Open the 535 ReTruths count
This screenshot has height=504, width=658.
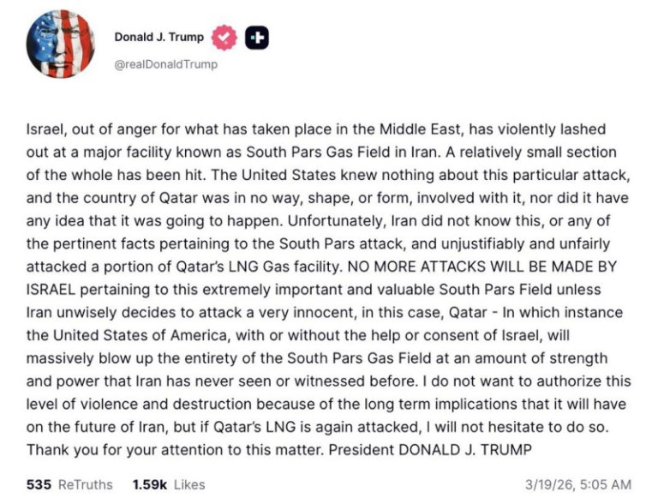click(39, 484)
